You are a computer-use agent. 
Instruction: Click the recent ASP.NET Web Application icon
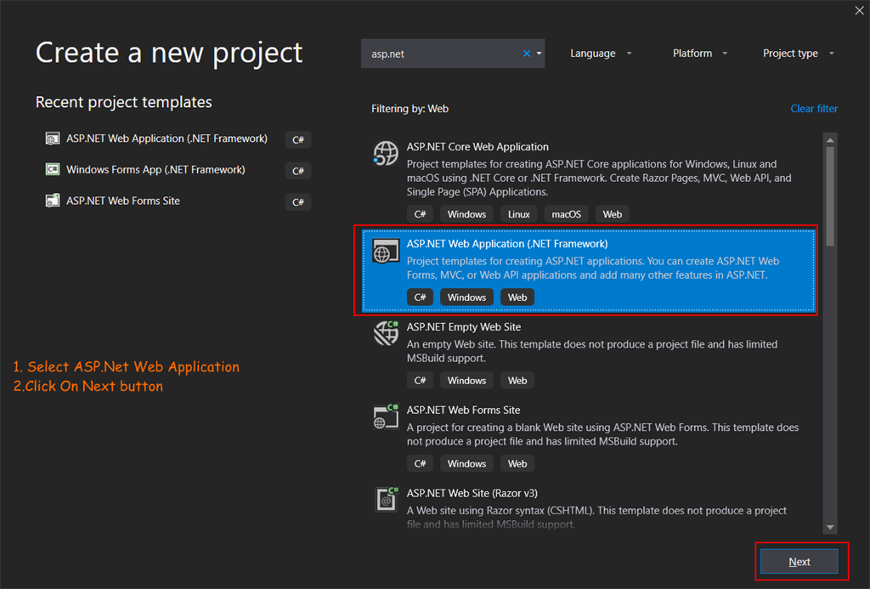52,139
